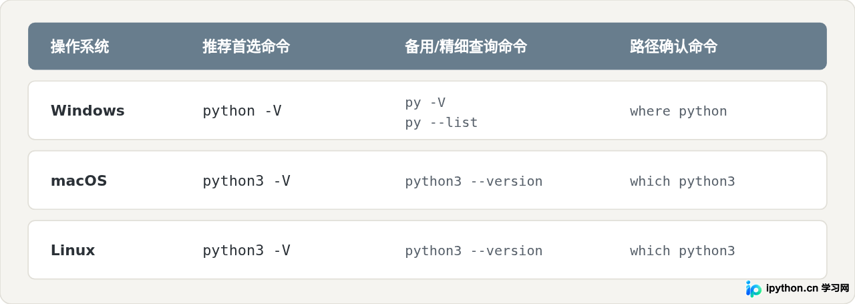Screen dimensions: 855x304
Task: Click 'python3 -V' in the macOS row
Action: tap(246, 181)
